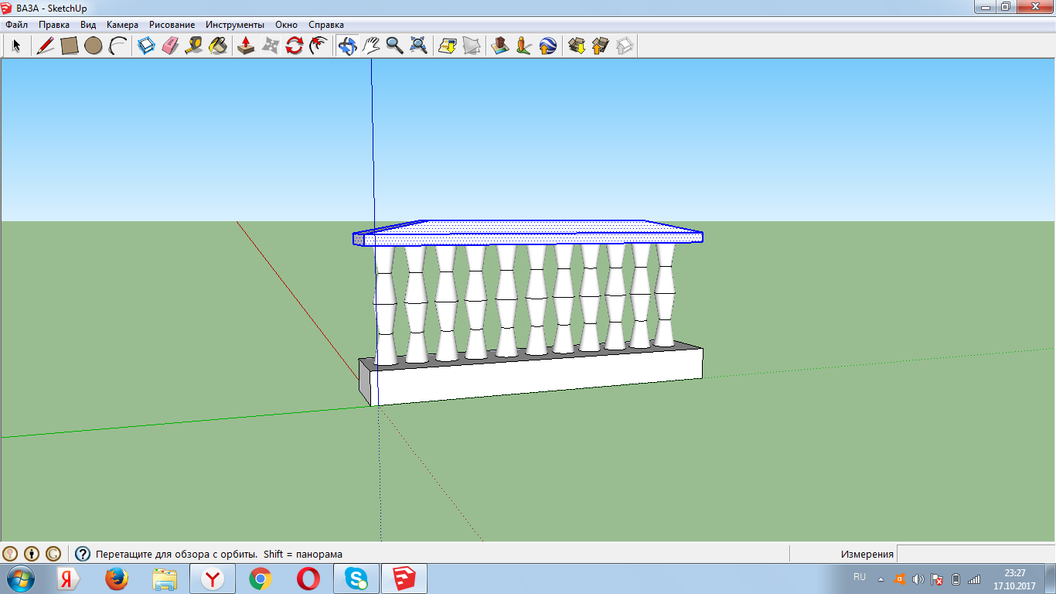Choose the Rectangle drawing tool

[70, 46]
